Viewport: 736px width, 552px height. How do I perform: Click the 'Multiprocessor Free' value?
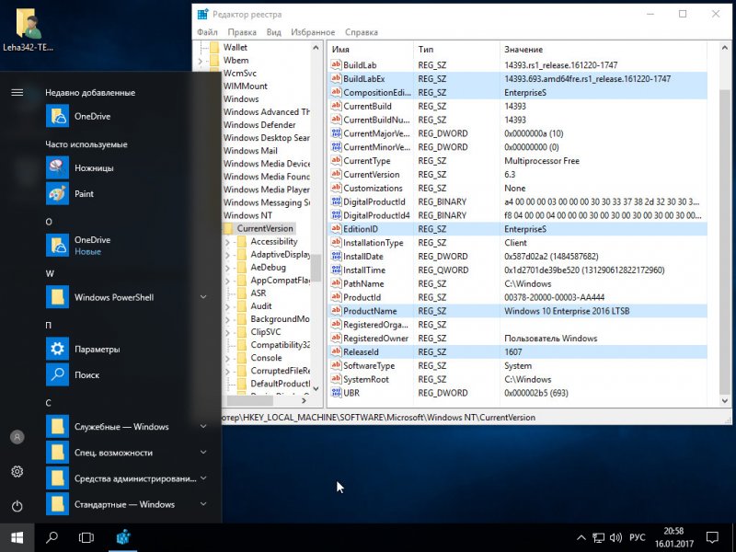[x=542, y=161]
